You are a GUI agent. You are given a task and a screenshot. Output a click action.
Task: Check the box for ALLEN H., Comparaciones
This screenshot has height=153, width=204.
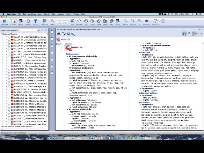[3, 37]
